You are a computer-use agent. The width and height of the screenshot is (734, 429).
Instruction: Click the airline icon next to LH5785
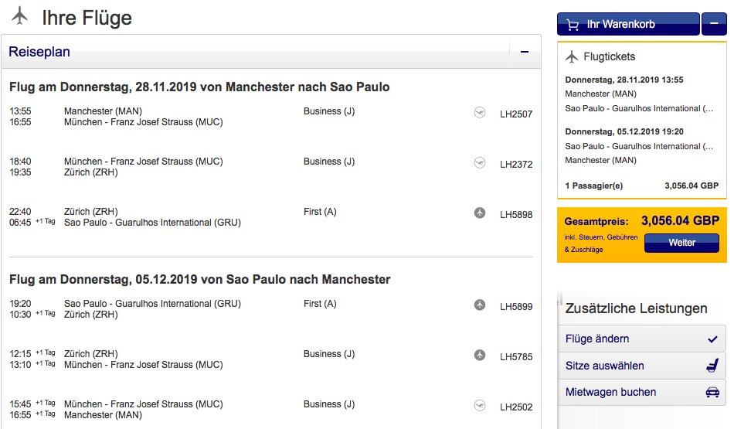point(480,356)
